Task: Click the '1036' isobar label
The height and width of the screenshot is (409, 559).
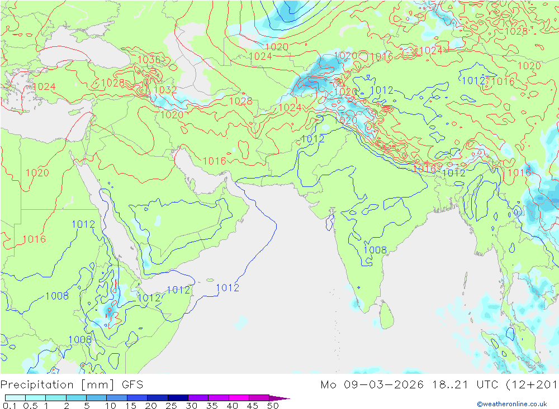Action: point(149,60)
